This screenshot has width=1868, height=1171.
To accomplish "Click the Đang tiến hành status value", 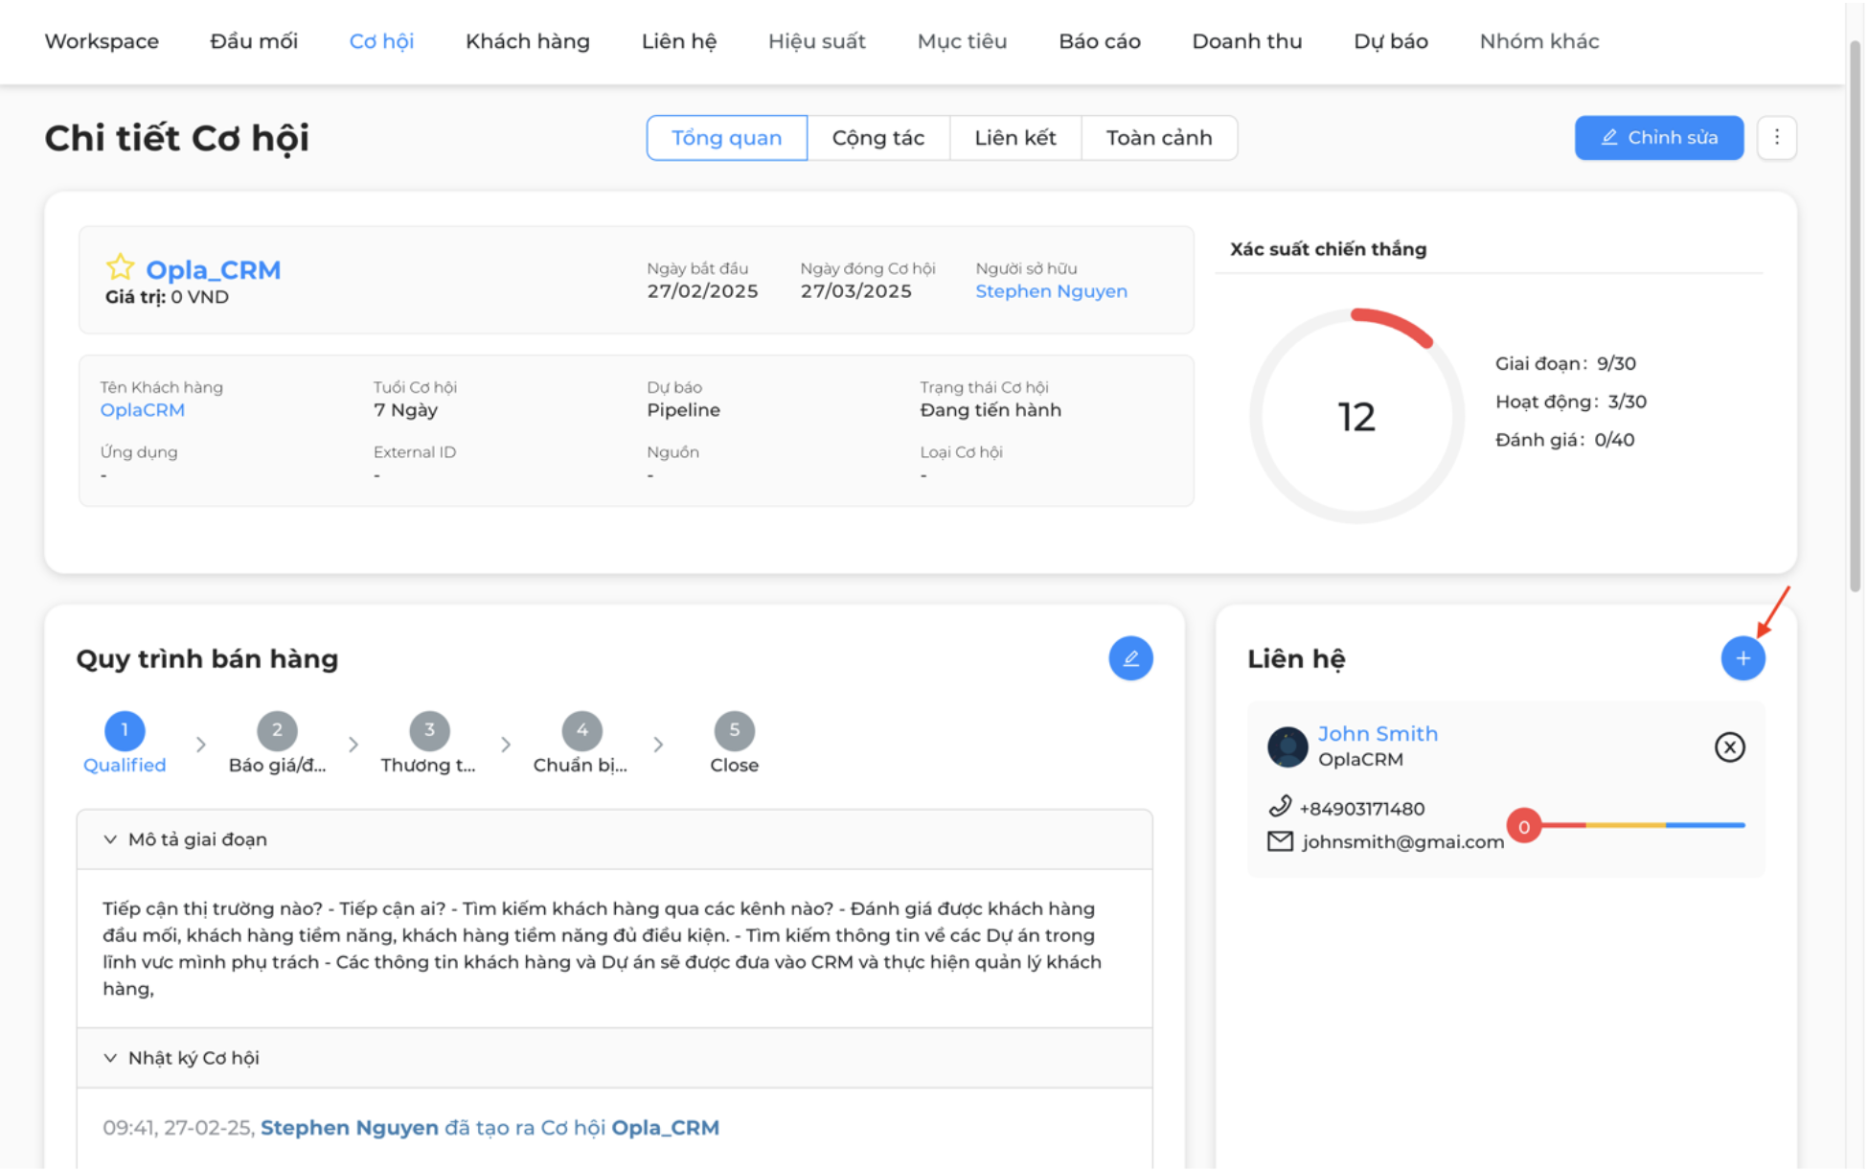I will tap(991, 410).
